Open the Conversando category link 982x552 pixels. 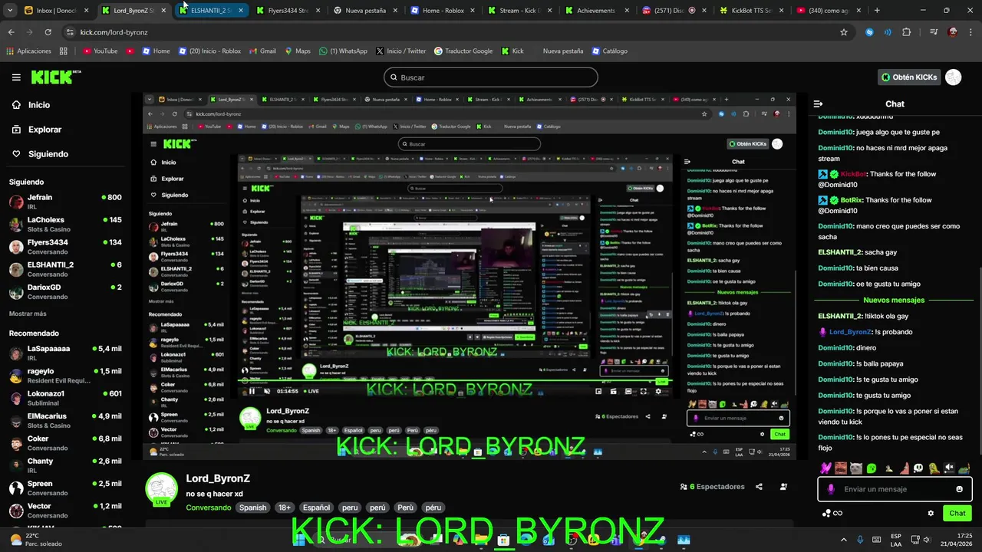[208, 508]
